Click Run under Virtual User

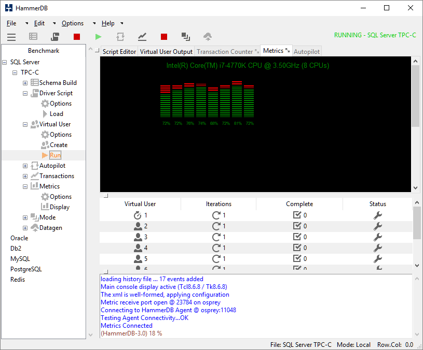(x=56, y=155)
